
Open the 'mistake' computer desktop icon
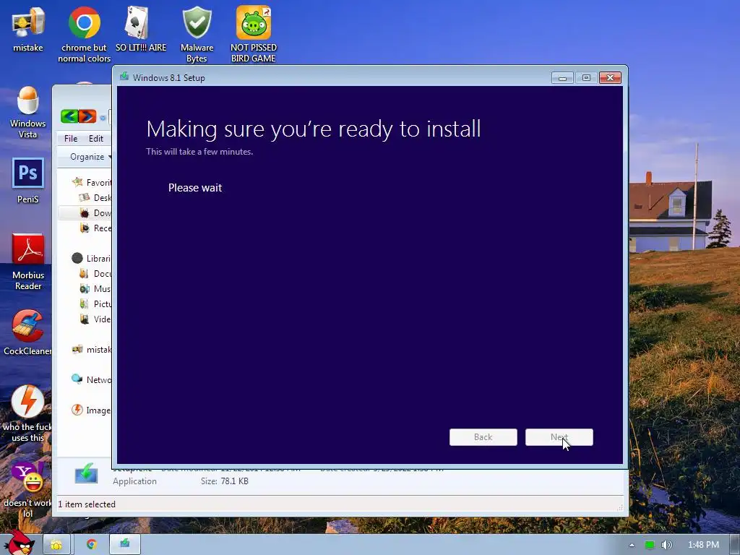click(28, 28)
